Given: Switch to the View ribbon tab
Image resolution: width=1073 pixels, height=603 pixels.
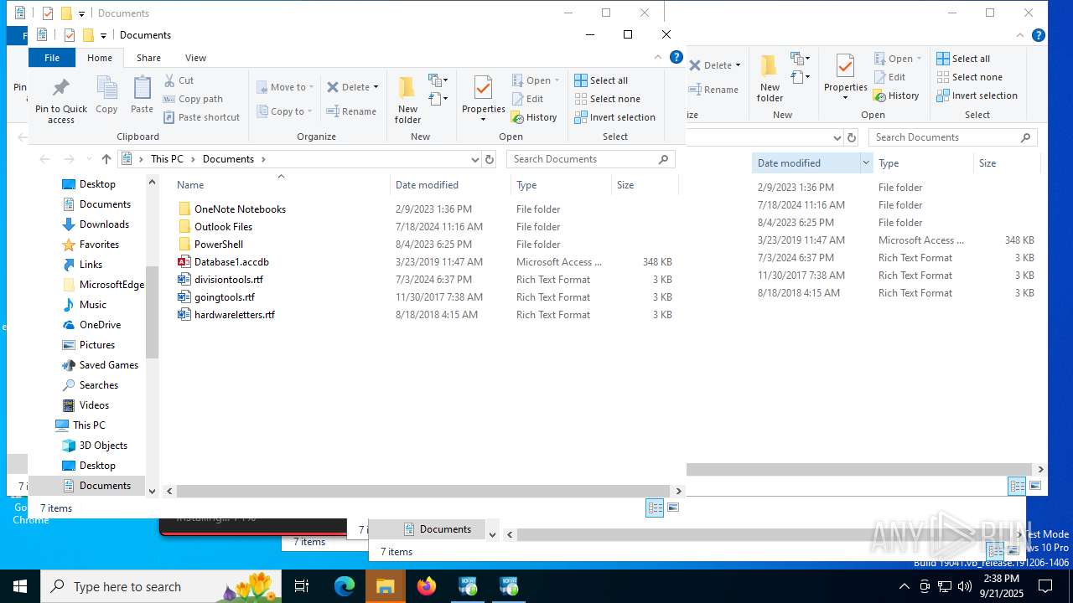Looking at the screenshot, I should pos(195,58).
